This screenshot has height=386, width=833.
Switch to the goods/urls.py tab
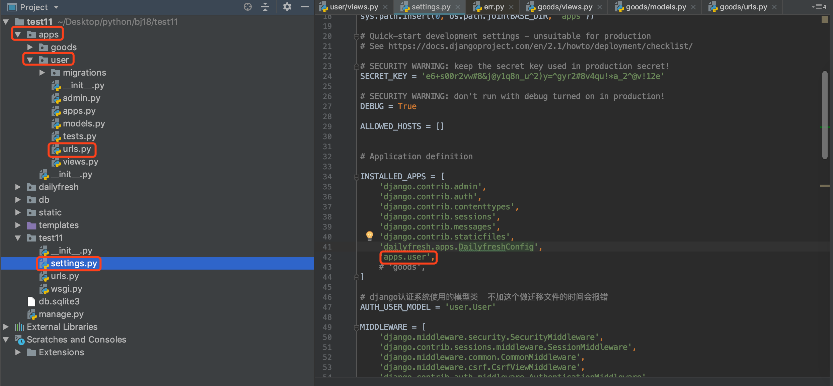click(743, 7)
